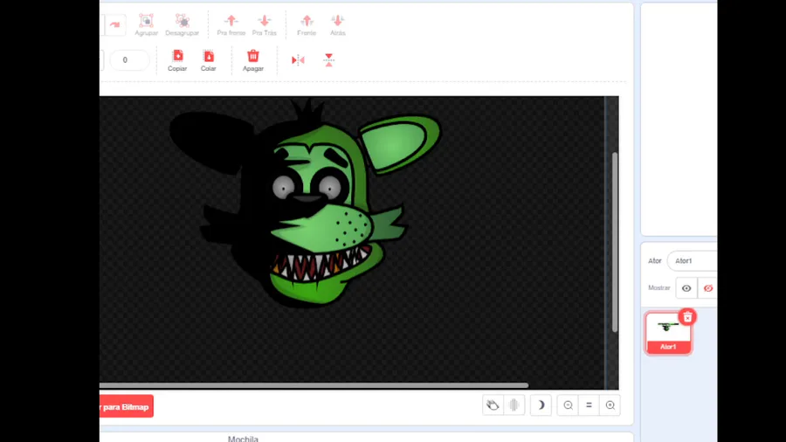This screenshot has width=786, height=442.
Task: Toggle the dark mode moon icon
Action: [x=541, y=405]
